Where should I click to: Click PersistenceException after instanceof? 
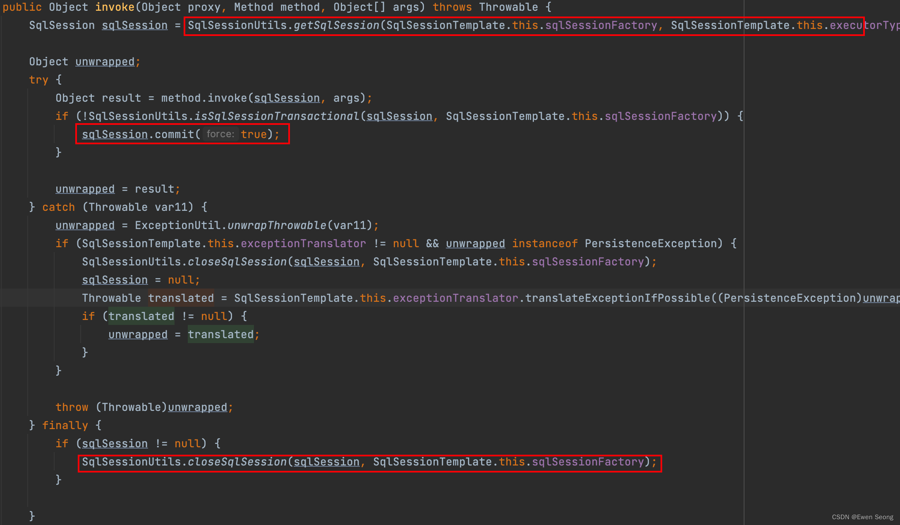651,243
